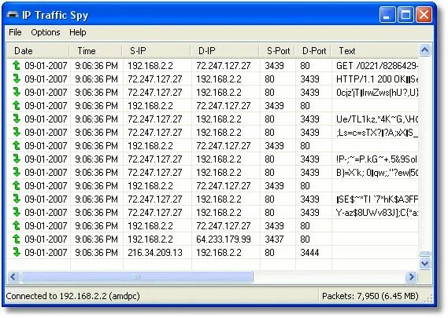Click the horizontal scrollbar thumb
448x318 pixels.
pyautogui.click(x=137, y=276)
